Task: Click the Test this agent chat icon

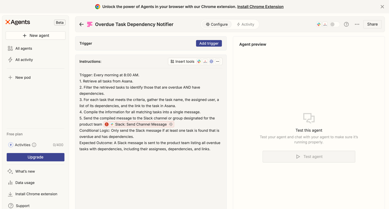Action: 309,118
